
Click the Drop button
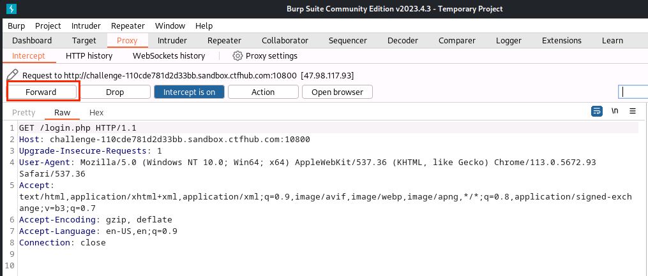click(x=115, y=92)
